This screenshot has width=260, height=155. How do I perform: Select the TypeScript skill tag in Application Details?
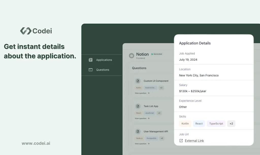pyautogui.click(x=216, y=124)
